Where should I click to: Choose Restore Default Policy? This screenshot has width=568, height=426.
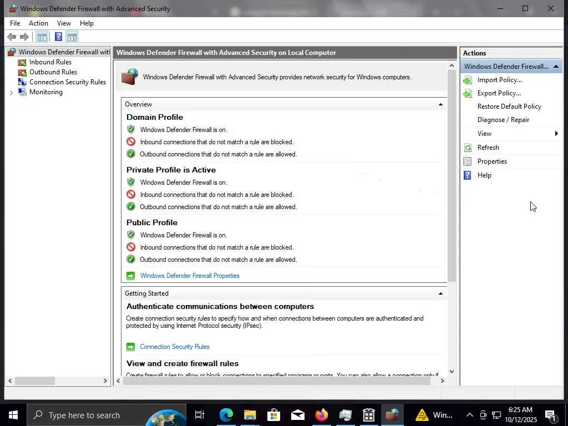[509, 106]
